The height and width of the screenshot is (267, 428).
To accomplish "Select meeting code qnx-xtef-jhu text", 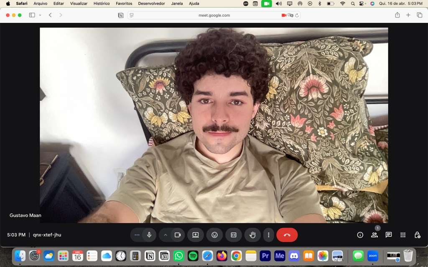I will coord(47,235).
